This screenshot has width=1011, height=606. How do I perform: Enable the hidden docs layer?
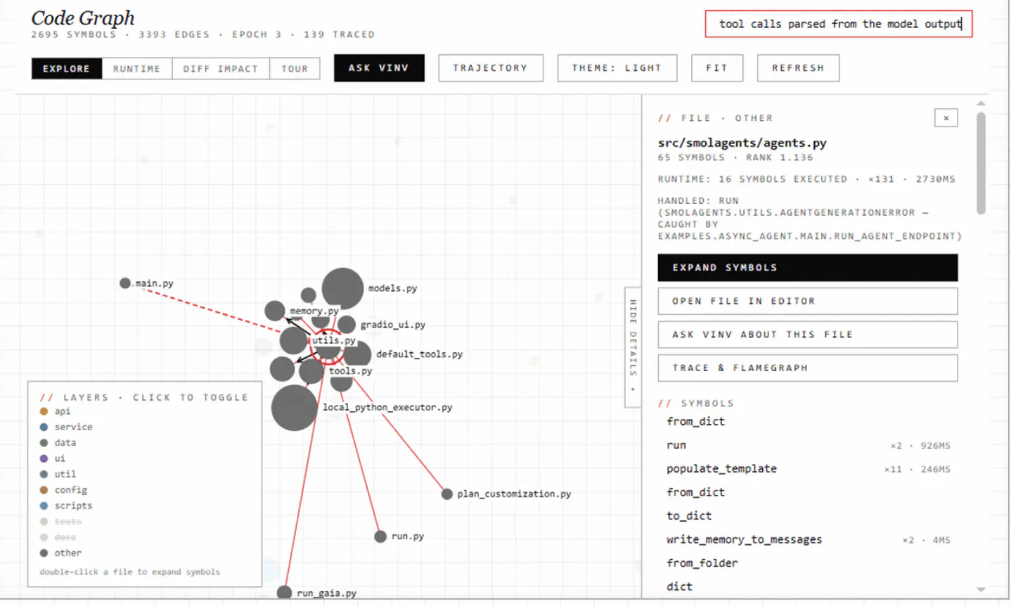point(58,537)
